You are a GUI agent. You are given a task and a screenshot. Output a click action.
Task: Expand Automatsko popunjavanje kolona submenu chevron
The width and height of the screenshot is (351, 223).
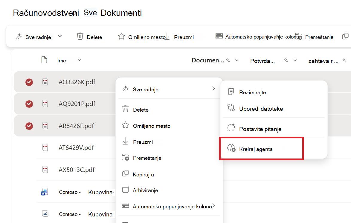click(x=214, y=205)
